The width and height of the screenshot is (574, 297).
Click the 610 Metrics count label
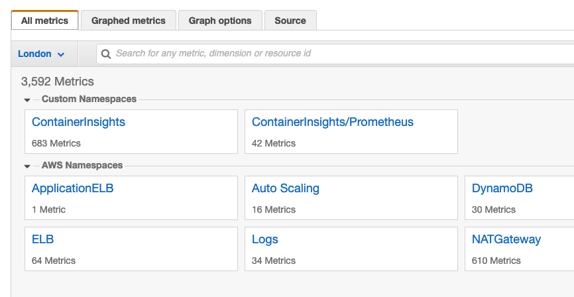496,261
